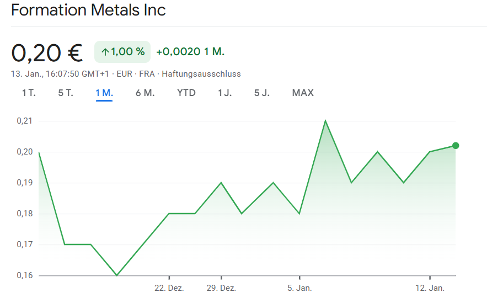Click the 29. Dez. date axis label
Viewport: 487px width, 298px height.
pyautogui.click(x=221, y=288)
